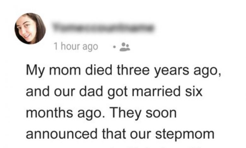
Task: Open the poster's profile picture
Action: click(30, 29)
